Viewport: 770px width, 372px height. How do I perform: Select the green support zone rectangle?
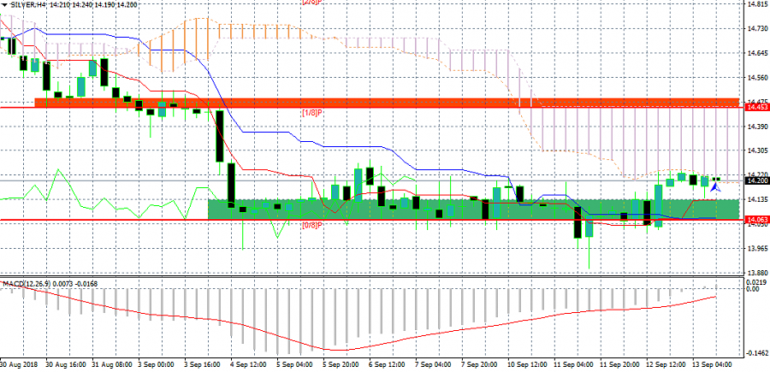click(472, 208)
